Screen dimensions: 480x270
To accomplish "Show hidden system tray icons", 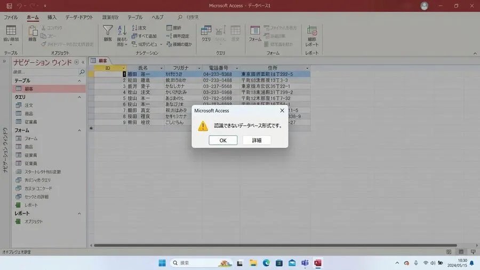I will tap(397, 263).
